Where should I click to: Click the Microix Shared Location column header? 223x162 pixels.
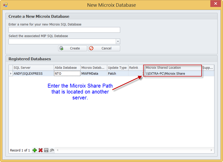173,68
